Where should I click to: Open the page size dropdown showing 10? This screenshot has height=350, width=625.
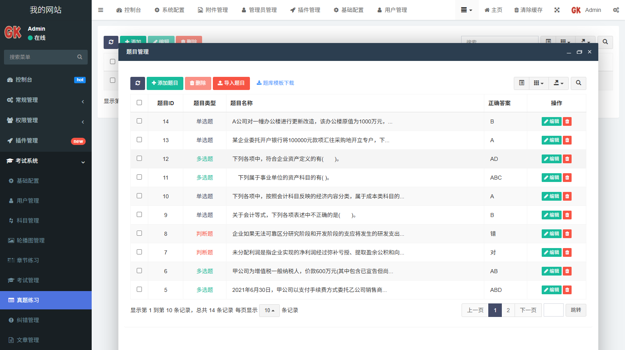269,310
